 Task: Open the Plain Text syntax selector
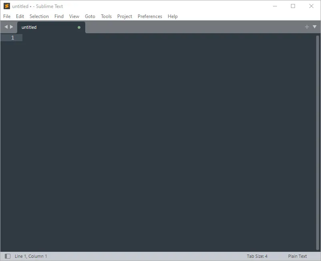[297, 256]
